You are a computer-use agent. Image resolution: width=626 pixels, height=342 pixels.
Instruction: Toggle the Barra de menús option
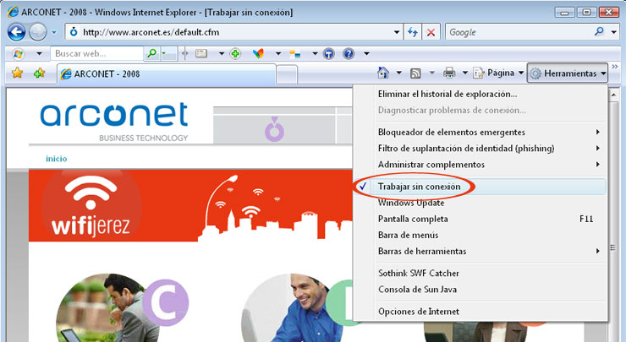(x=480, y=235)
